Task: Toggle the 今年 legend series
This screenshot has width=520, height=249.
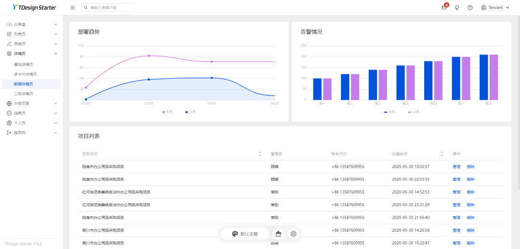Action: [x=414, y=112]
